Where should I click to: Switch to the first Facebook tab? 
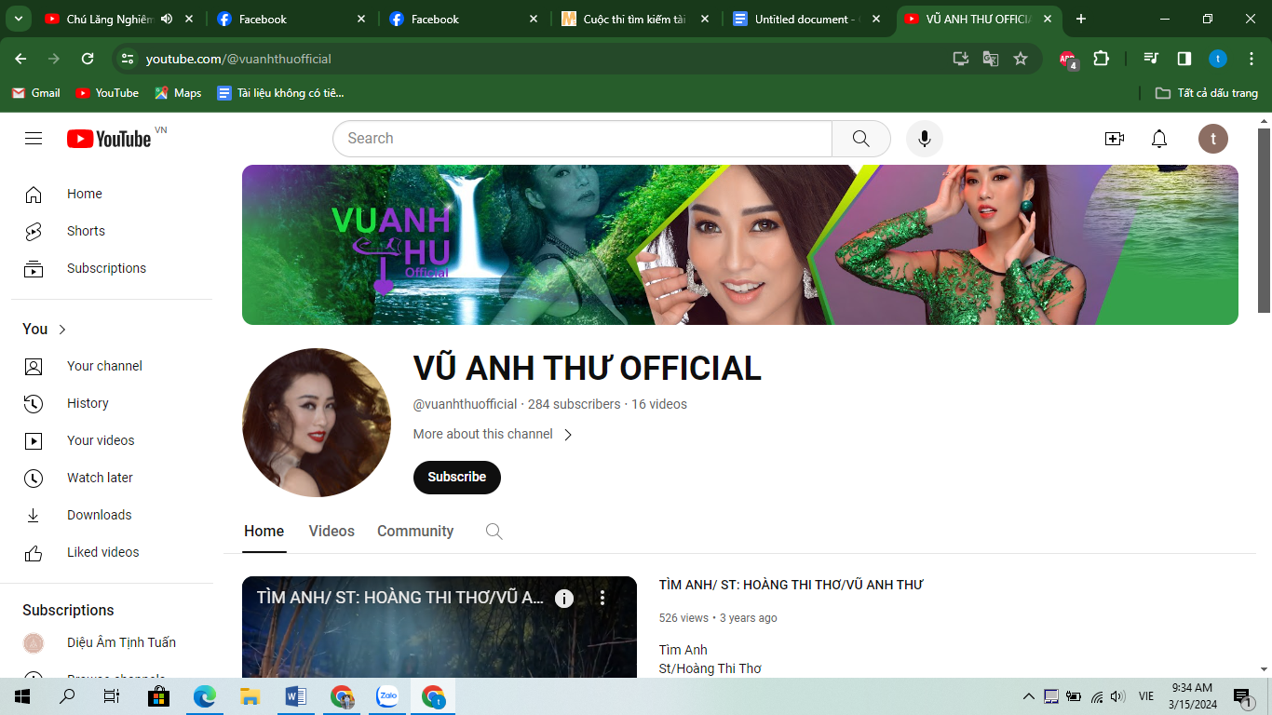[291, 19]
